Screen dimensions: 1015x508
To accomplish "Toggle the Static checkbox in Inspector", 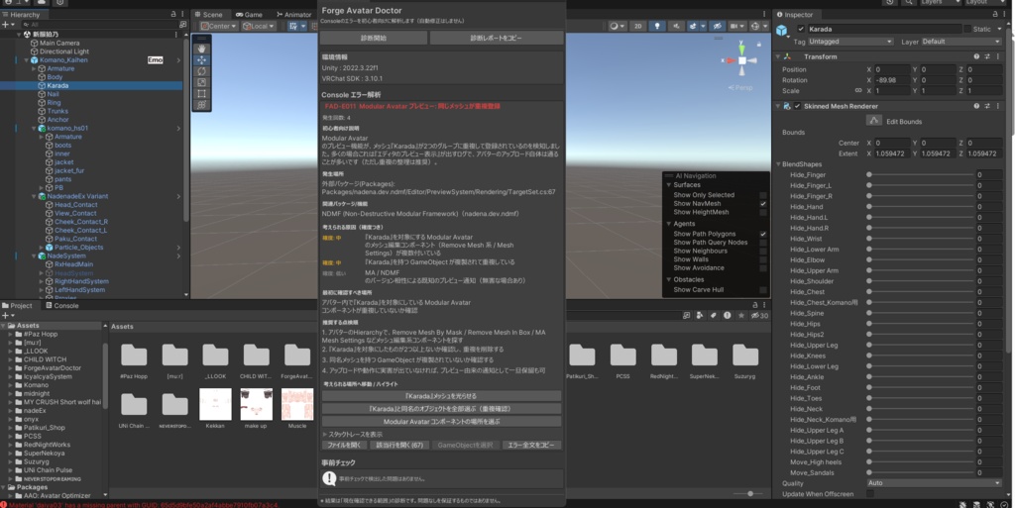I will click(x=967, y=29).
